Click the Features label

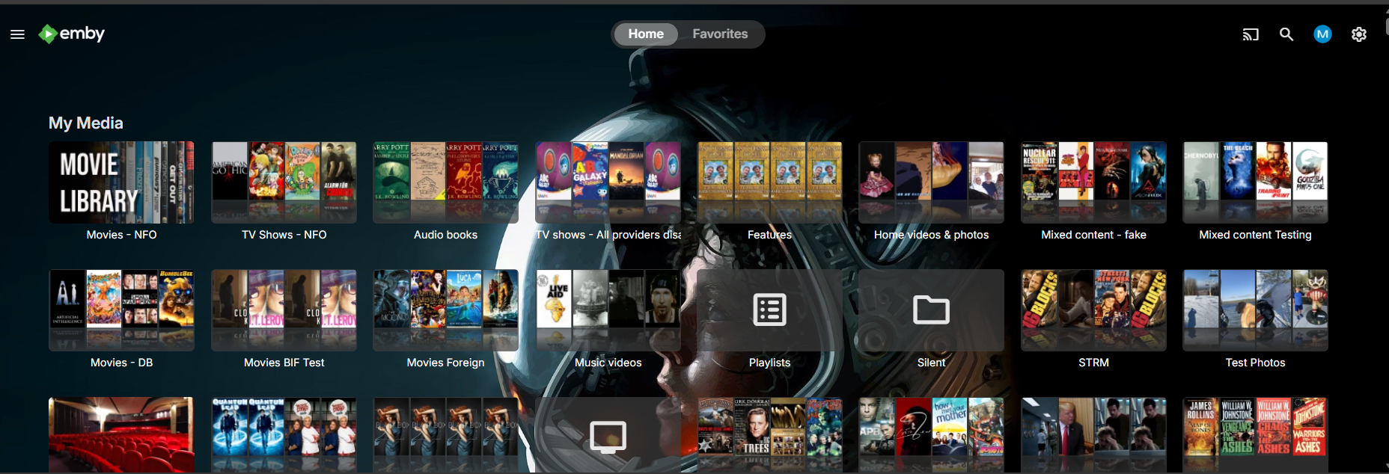coord(769,235)
